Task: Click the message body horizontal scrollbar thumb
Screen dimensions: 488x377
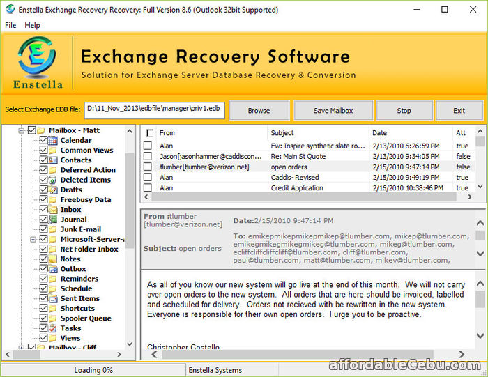Action: pyautogui.click(x=297, y=354)
